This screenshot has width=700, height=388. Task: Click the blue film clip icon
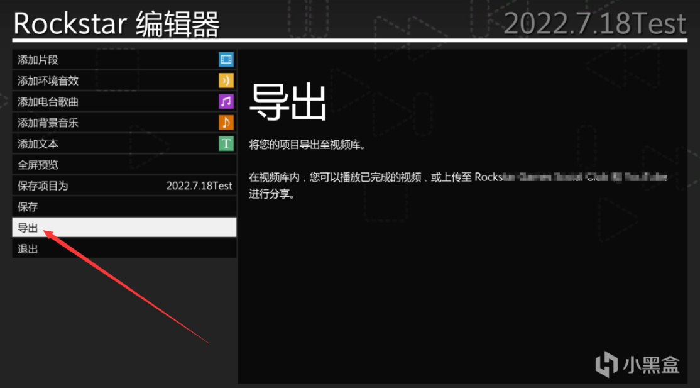(226, 60)
